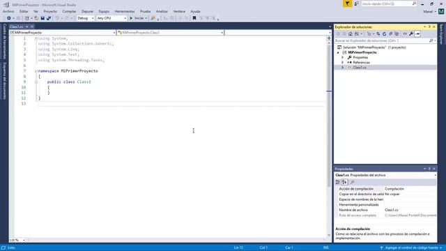Click the bookmark icon in toolbar
Screen dimensions: 446x251
[194, 18]
